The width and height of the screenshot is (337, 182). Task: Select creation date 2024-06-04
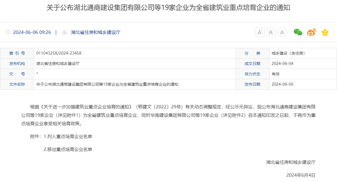click(x=283, y=64)
